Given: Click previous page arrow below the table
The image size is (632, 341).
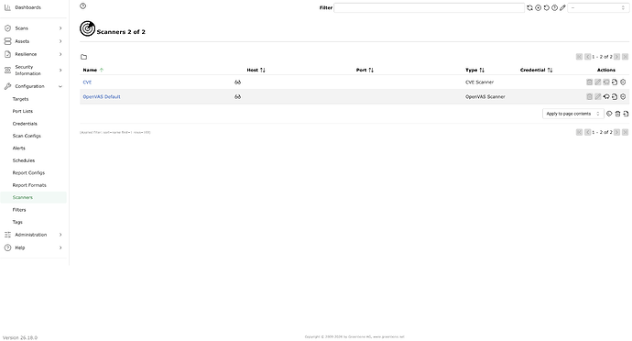Looking at the screenshot, I should tap(588, 132).
